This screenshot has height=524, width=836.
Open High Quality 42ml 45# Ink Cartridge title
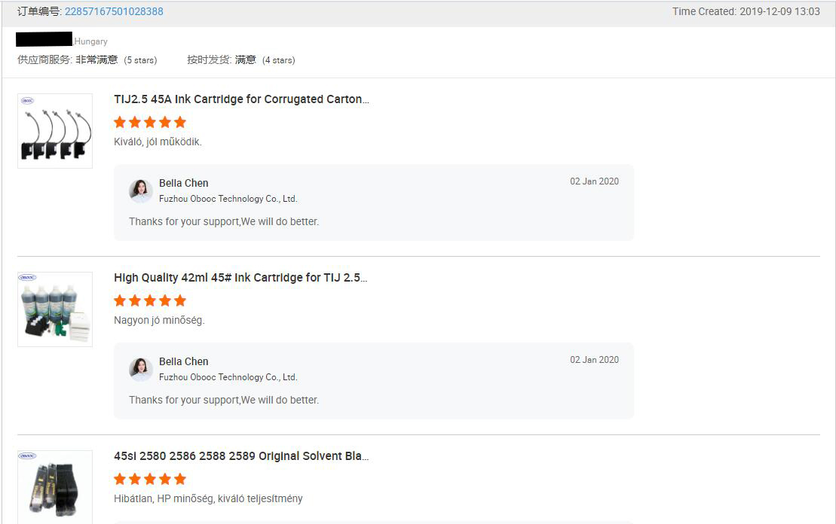coord(240,278)
